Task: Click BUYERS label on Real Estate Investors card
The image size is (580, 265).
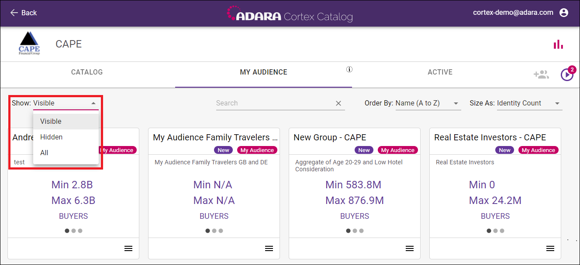Action: (x=495, y=216)
